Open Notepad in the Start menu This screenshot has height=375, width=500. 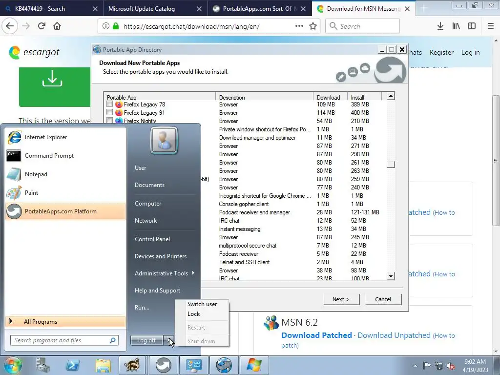[x=65, y=174]
